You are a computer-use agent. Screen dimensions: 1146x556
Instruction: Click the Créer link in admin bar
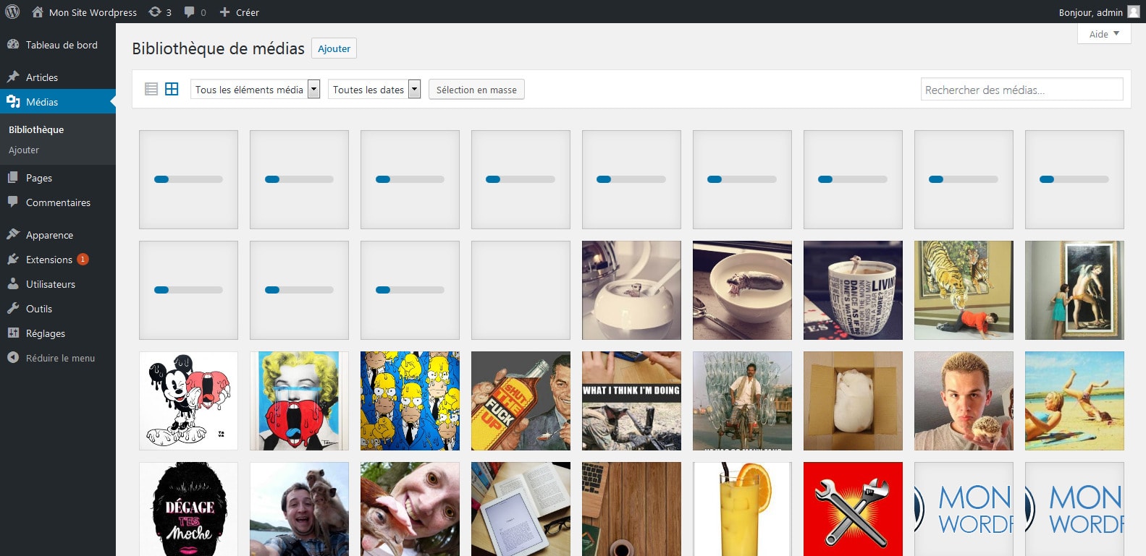248,12
